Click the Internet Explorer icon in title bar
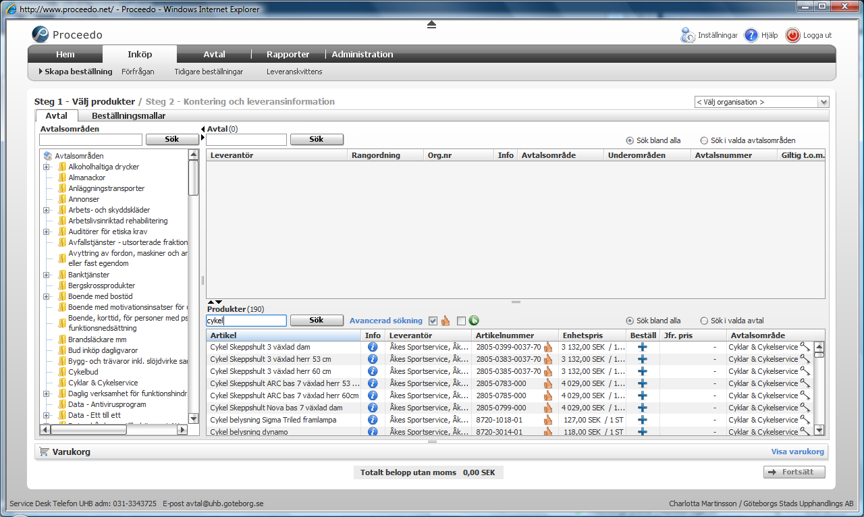 point(11,10)
